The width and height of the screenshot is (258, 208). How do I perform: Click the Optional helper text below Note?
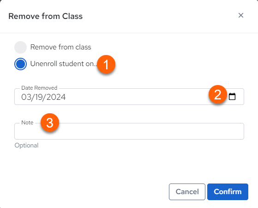click(x=26, y=146)
